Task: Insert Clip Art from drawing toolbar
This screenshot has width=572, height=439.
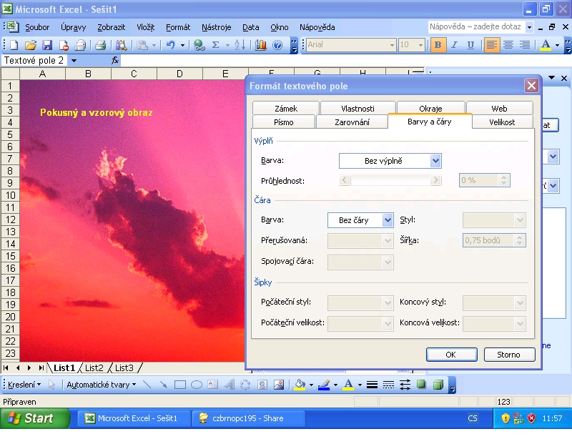Action: click(x=262, y=385)
